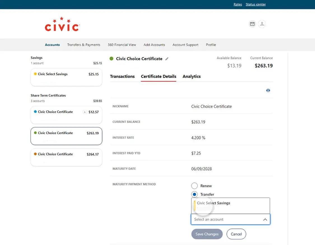
Task: Select the Renew maturity payment option
Action: pos(195,186)
